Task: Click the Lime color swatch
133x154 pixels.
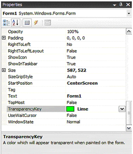Action: [70, 109]
